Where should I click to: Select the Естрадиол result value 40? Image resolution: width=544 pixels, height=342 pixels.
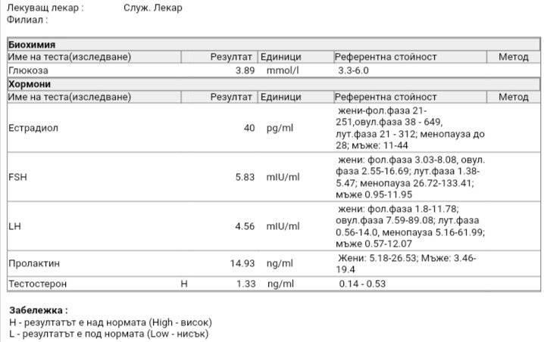coord(249,128)
